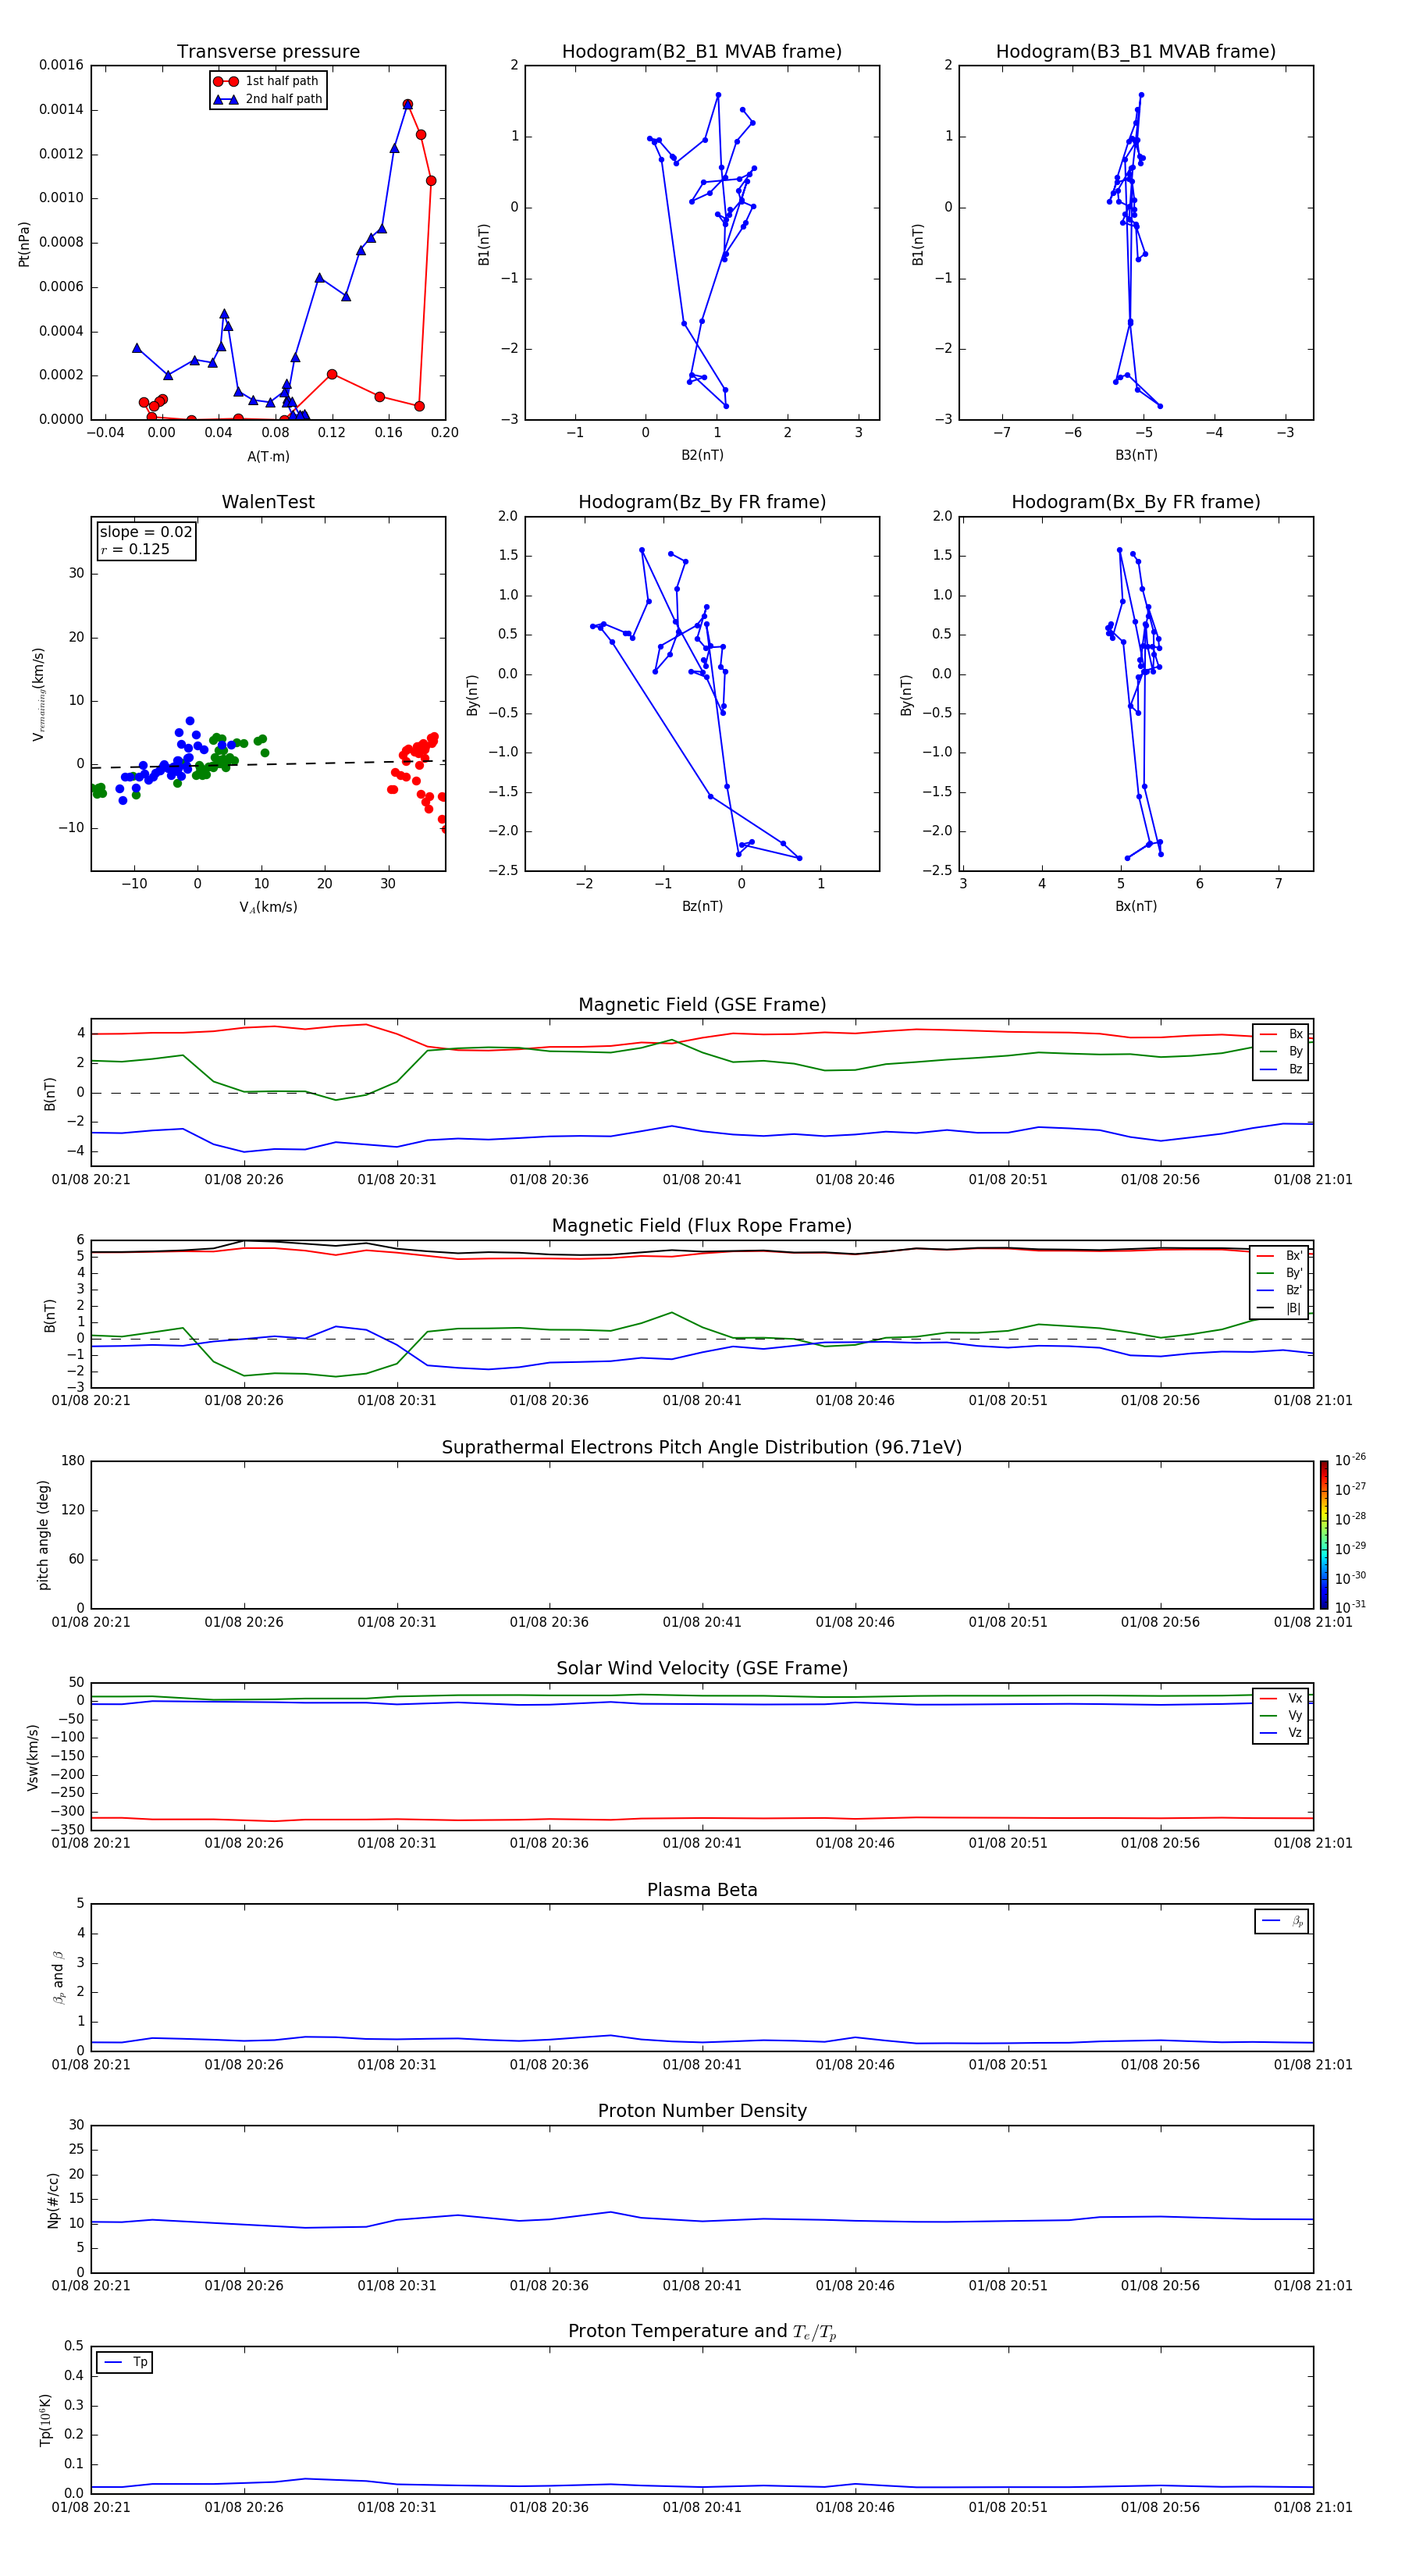The width and height of the screenshot is (1405, 2576).
Task: Click the beta_p legend in Plasma Beta plot
Action: coord(1281,1921)
